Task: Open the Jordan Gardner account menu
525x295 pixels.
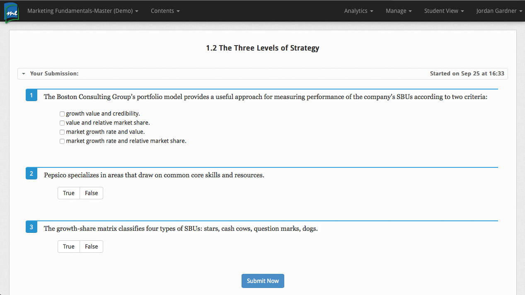Action: (x=499, y=11)
